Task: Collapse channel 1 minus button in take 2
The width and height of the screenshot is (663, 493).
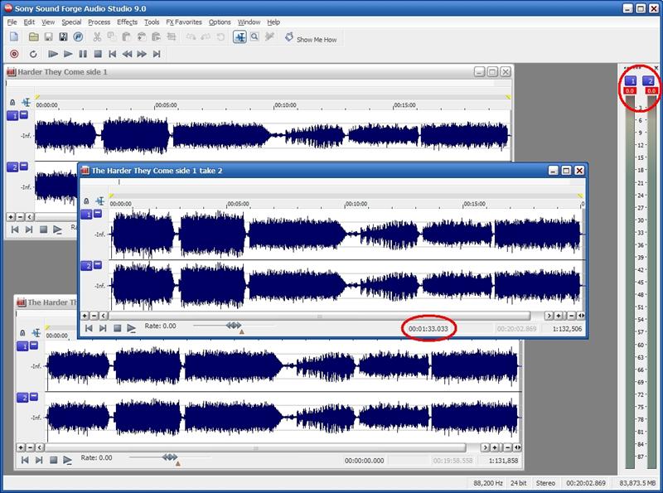Action: point(98,214)
